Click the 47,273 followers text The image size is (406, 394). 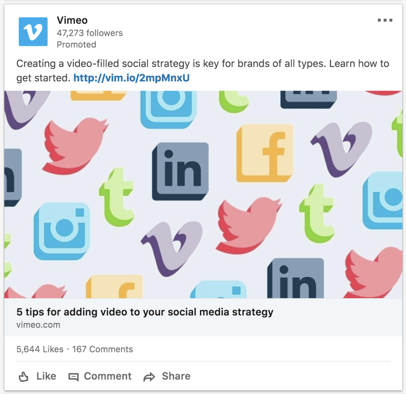click(x=90, y=33)
